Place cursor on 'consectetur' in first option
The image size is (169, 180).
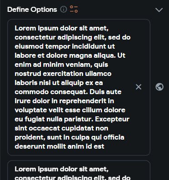click(35, 37)
